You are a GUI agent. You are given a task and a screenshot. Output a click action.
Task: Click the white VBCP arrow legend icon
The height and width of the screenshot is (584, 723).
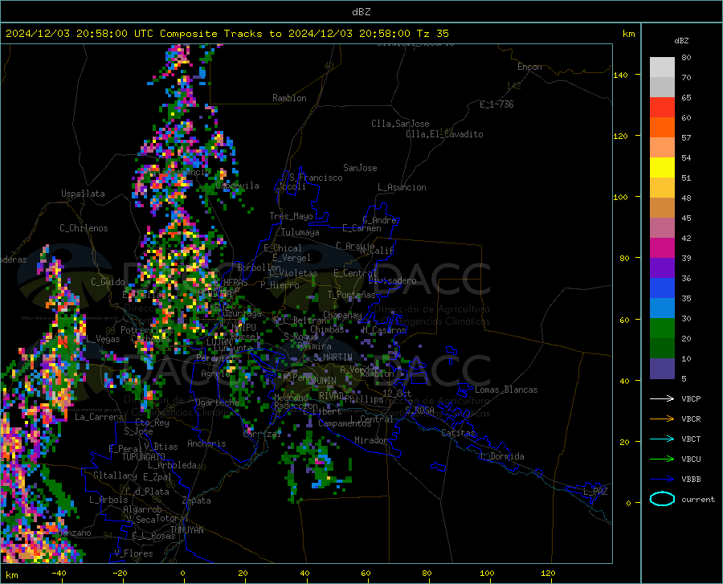click(x=662, y=398)
